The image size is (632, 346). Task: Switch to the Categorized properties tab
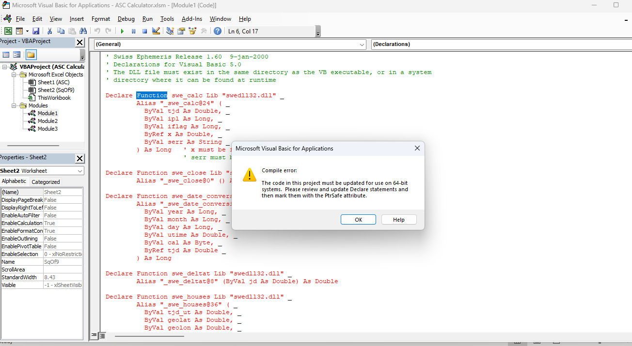pyautogui.click(x=46, y=182)
